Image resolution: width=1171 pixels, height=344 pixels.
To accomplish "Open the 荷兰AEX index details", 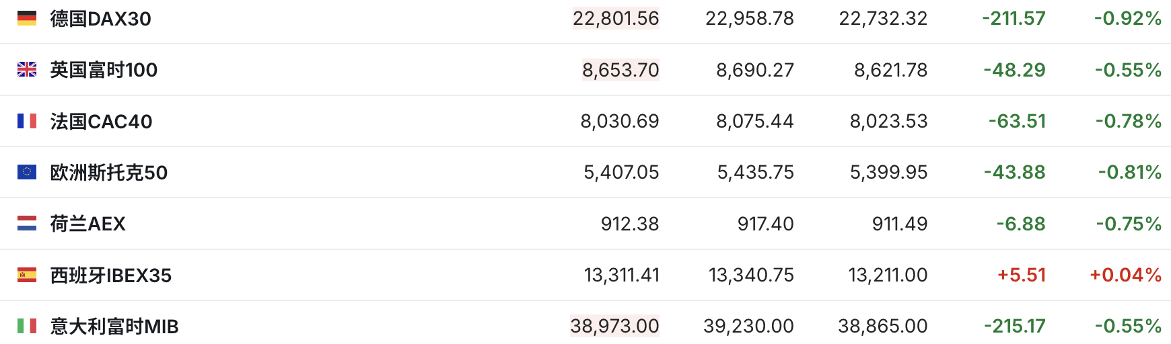I will [x=87, y=224].
